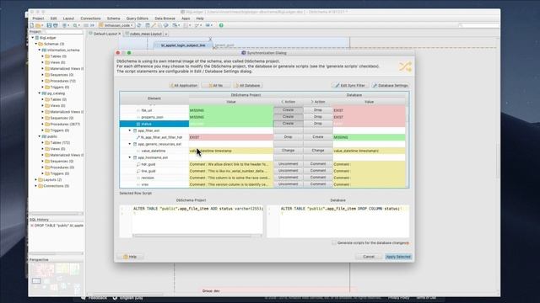Screen dimensions: 540x303
Task: Click the All Application button
Action: 184,85
